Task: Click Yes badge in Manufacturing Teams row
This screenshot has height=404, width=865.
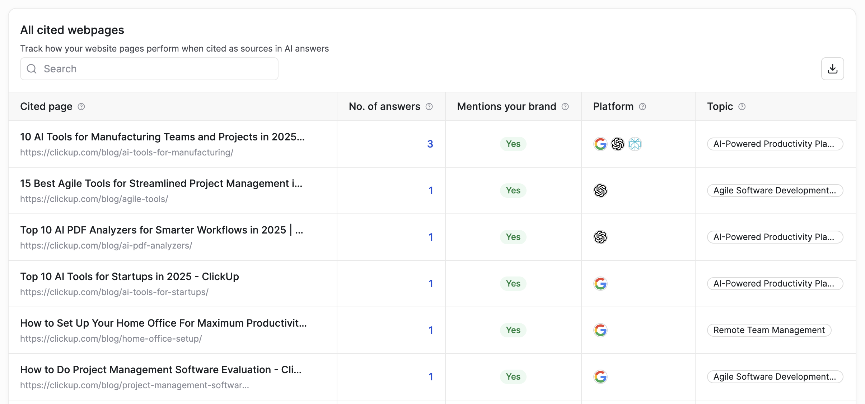Action: pyautogui.click(x=513, y=144)
